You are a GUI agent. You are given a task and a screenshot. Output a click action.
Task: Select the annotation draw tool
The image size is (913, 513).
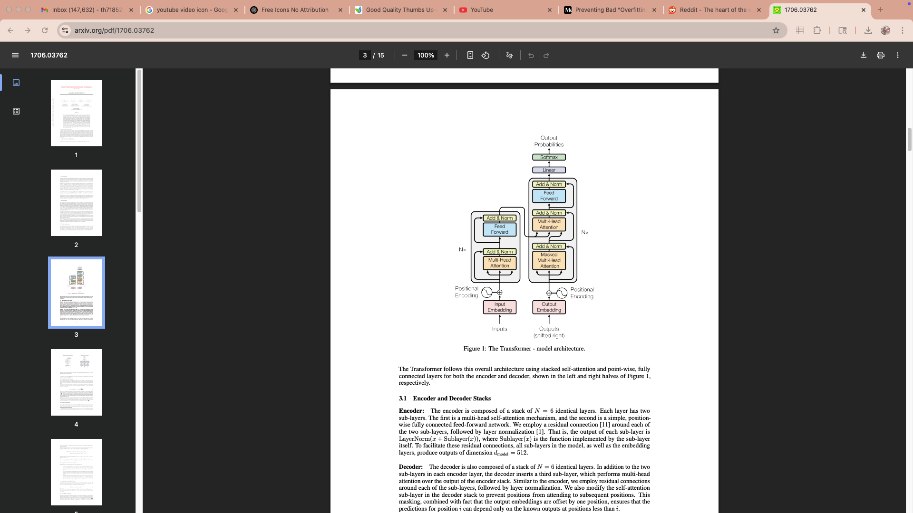(x=509, y=55)
